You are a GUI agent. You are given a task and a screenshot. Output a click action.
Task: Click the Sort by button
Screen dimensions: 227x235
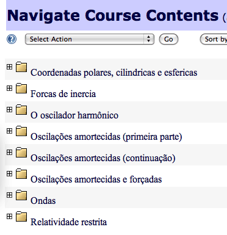[x=214, y=39]
